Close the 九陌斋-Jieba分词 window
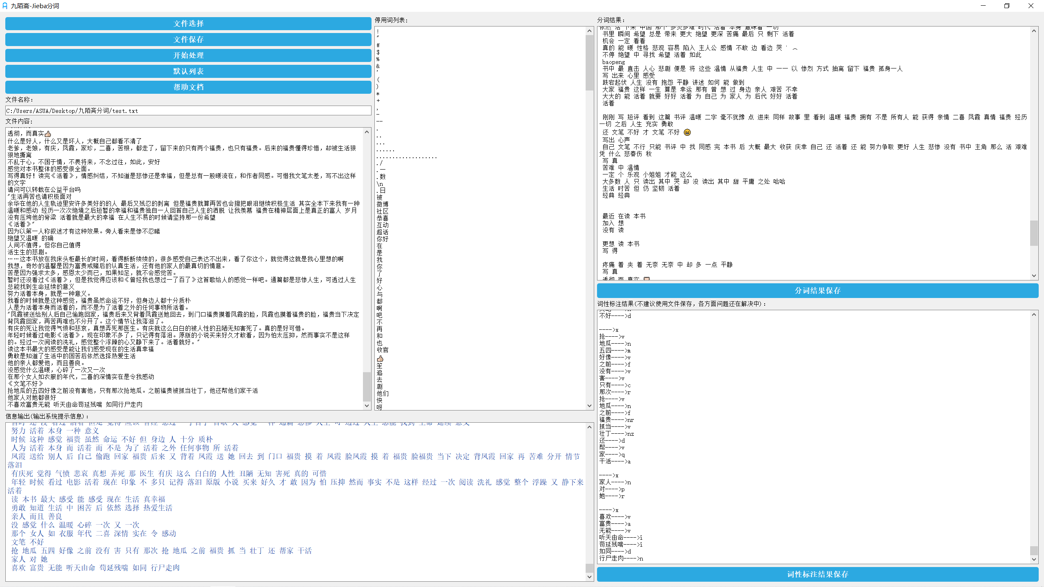The image size is (1044, 587). point(1031,6)
